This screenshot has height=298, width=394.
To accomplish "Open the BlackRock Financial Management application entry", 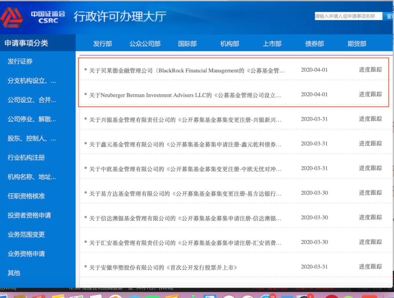I will pos(187,70).
